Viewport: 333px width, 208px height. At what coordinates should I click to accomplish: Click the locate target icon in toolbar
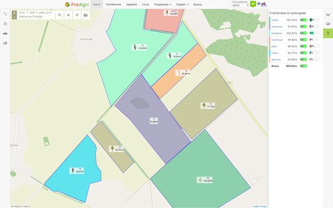(x=68, y=15)
